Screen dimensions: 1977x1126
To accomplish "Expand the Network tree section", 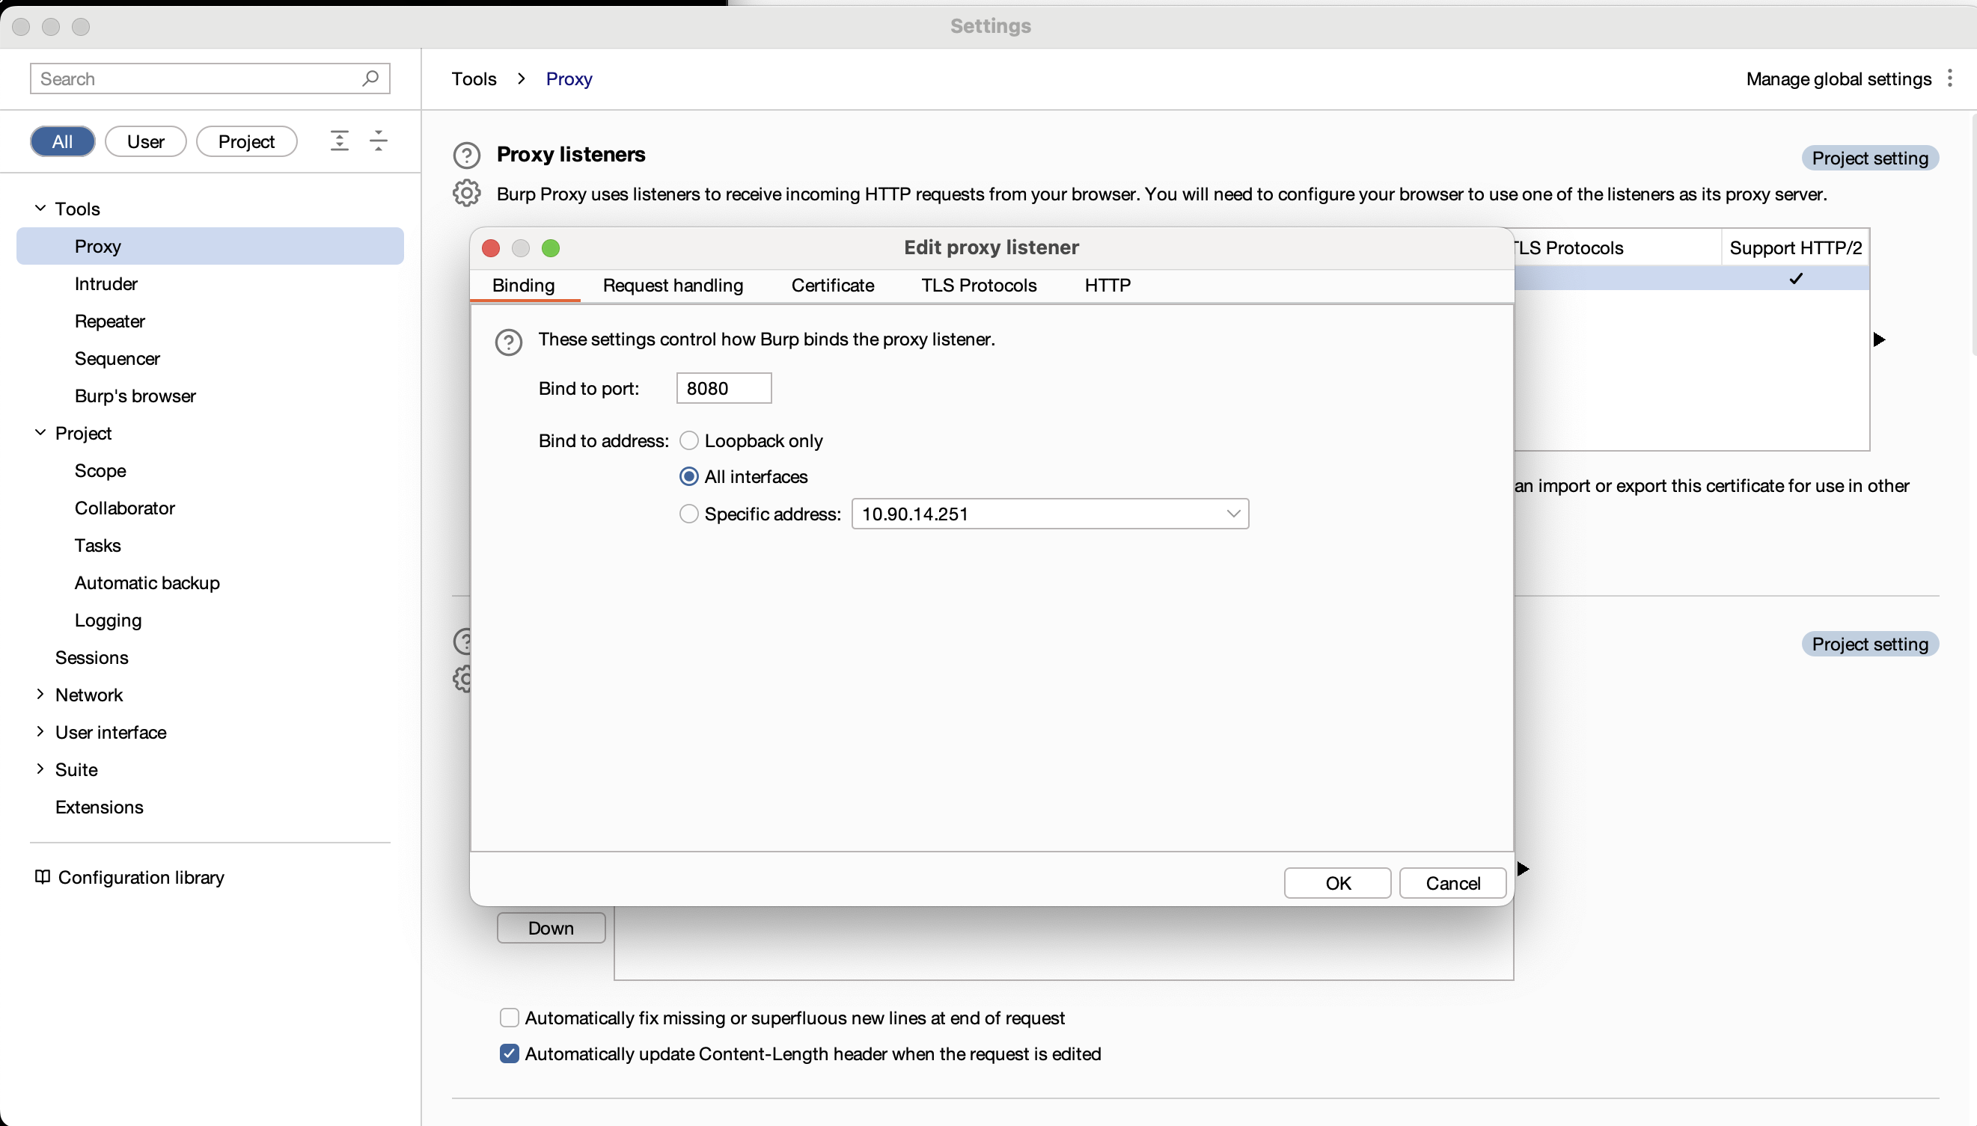I will (x=40, y=695).
